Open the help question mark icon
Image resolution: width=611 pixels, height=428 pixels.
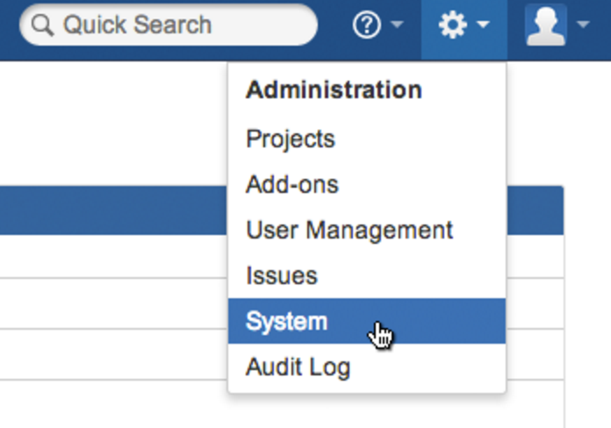366,25
